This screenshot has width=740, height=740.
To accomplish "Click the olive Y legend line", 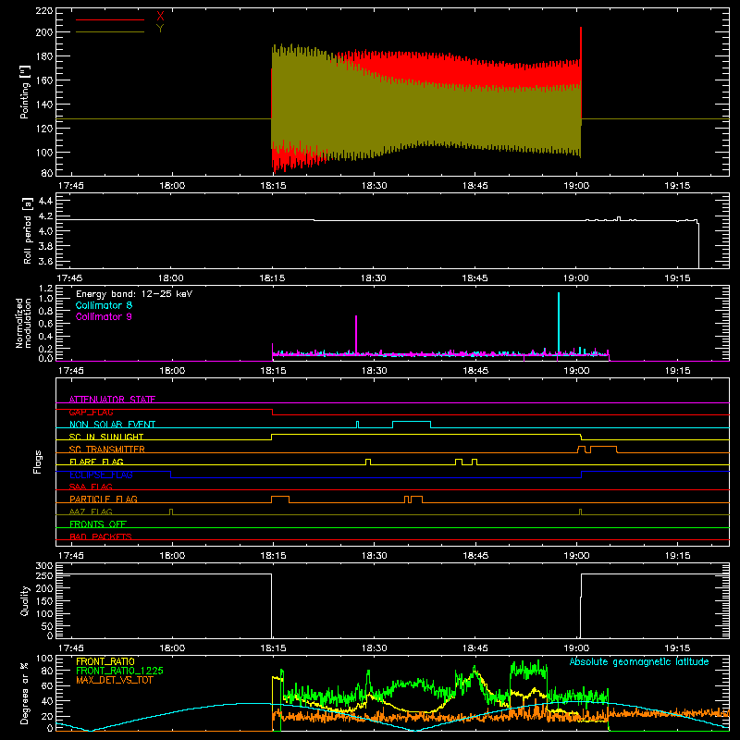I will click(110, 31).
